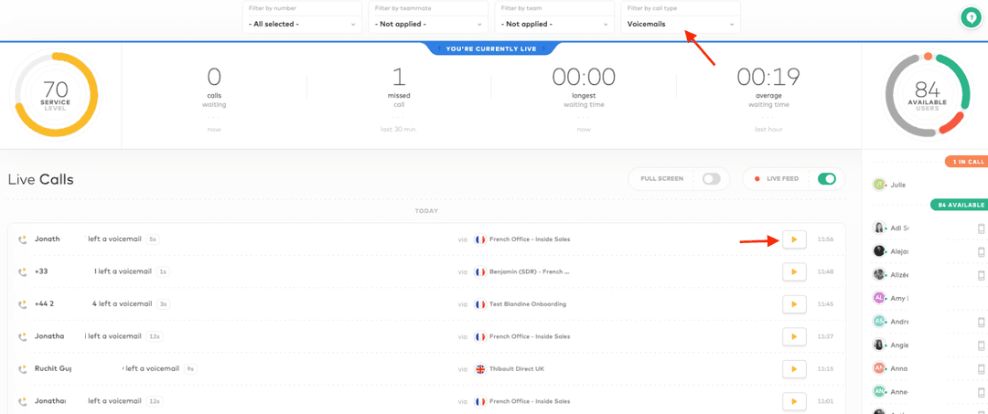Expand the Filter by teammate dropdown
This screenshot has height=414, width=988.
click(427, 24)
